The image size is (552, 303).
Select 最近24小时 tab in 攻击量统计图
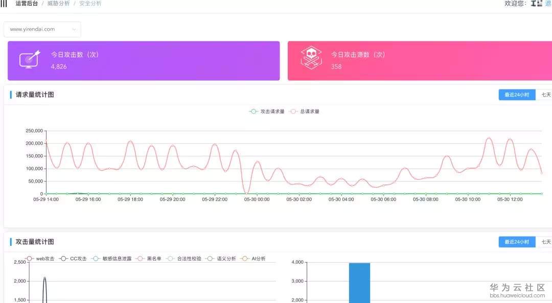517,242
